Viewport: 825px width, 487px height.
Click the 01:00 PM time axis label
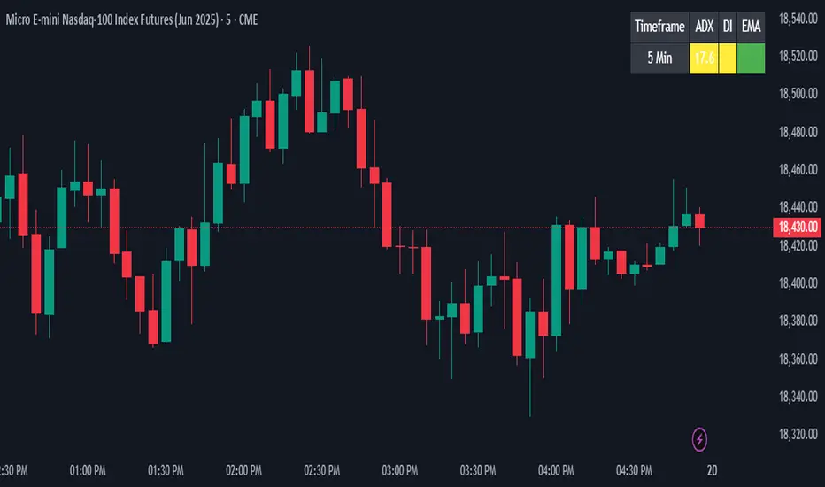(x=87, y=469)
